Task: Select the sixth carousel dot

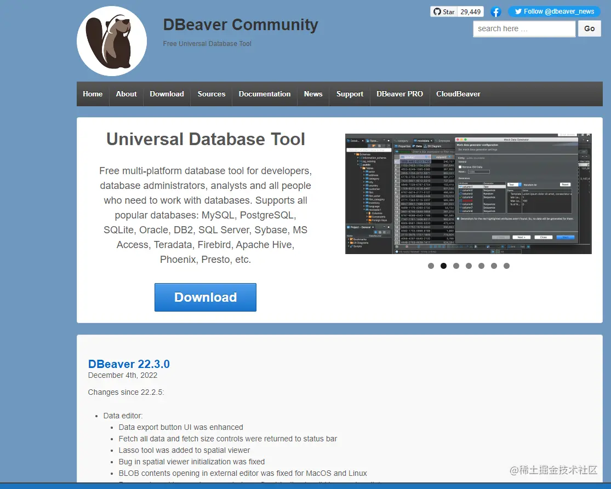Action: click(x=494, y=266)
